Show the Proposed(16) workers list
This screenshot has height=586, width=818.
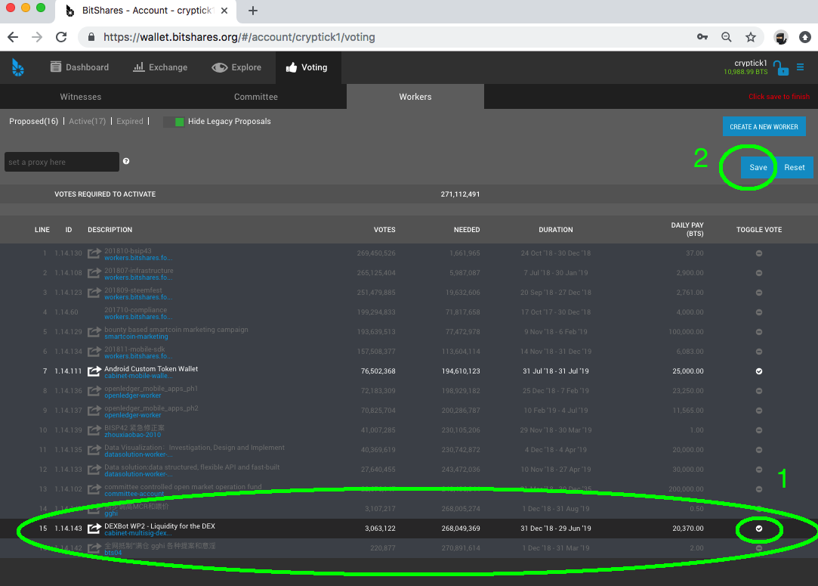point(33,121)
